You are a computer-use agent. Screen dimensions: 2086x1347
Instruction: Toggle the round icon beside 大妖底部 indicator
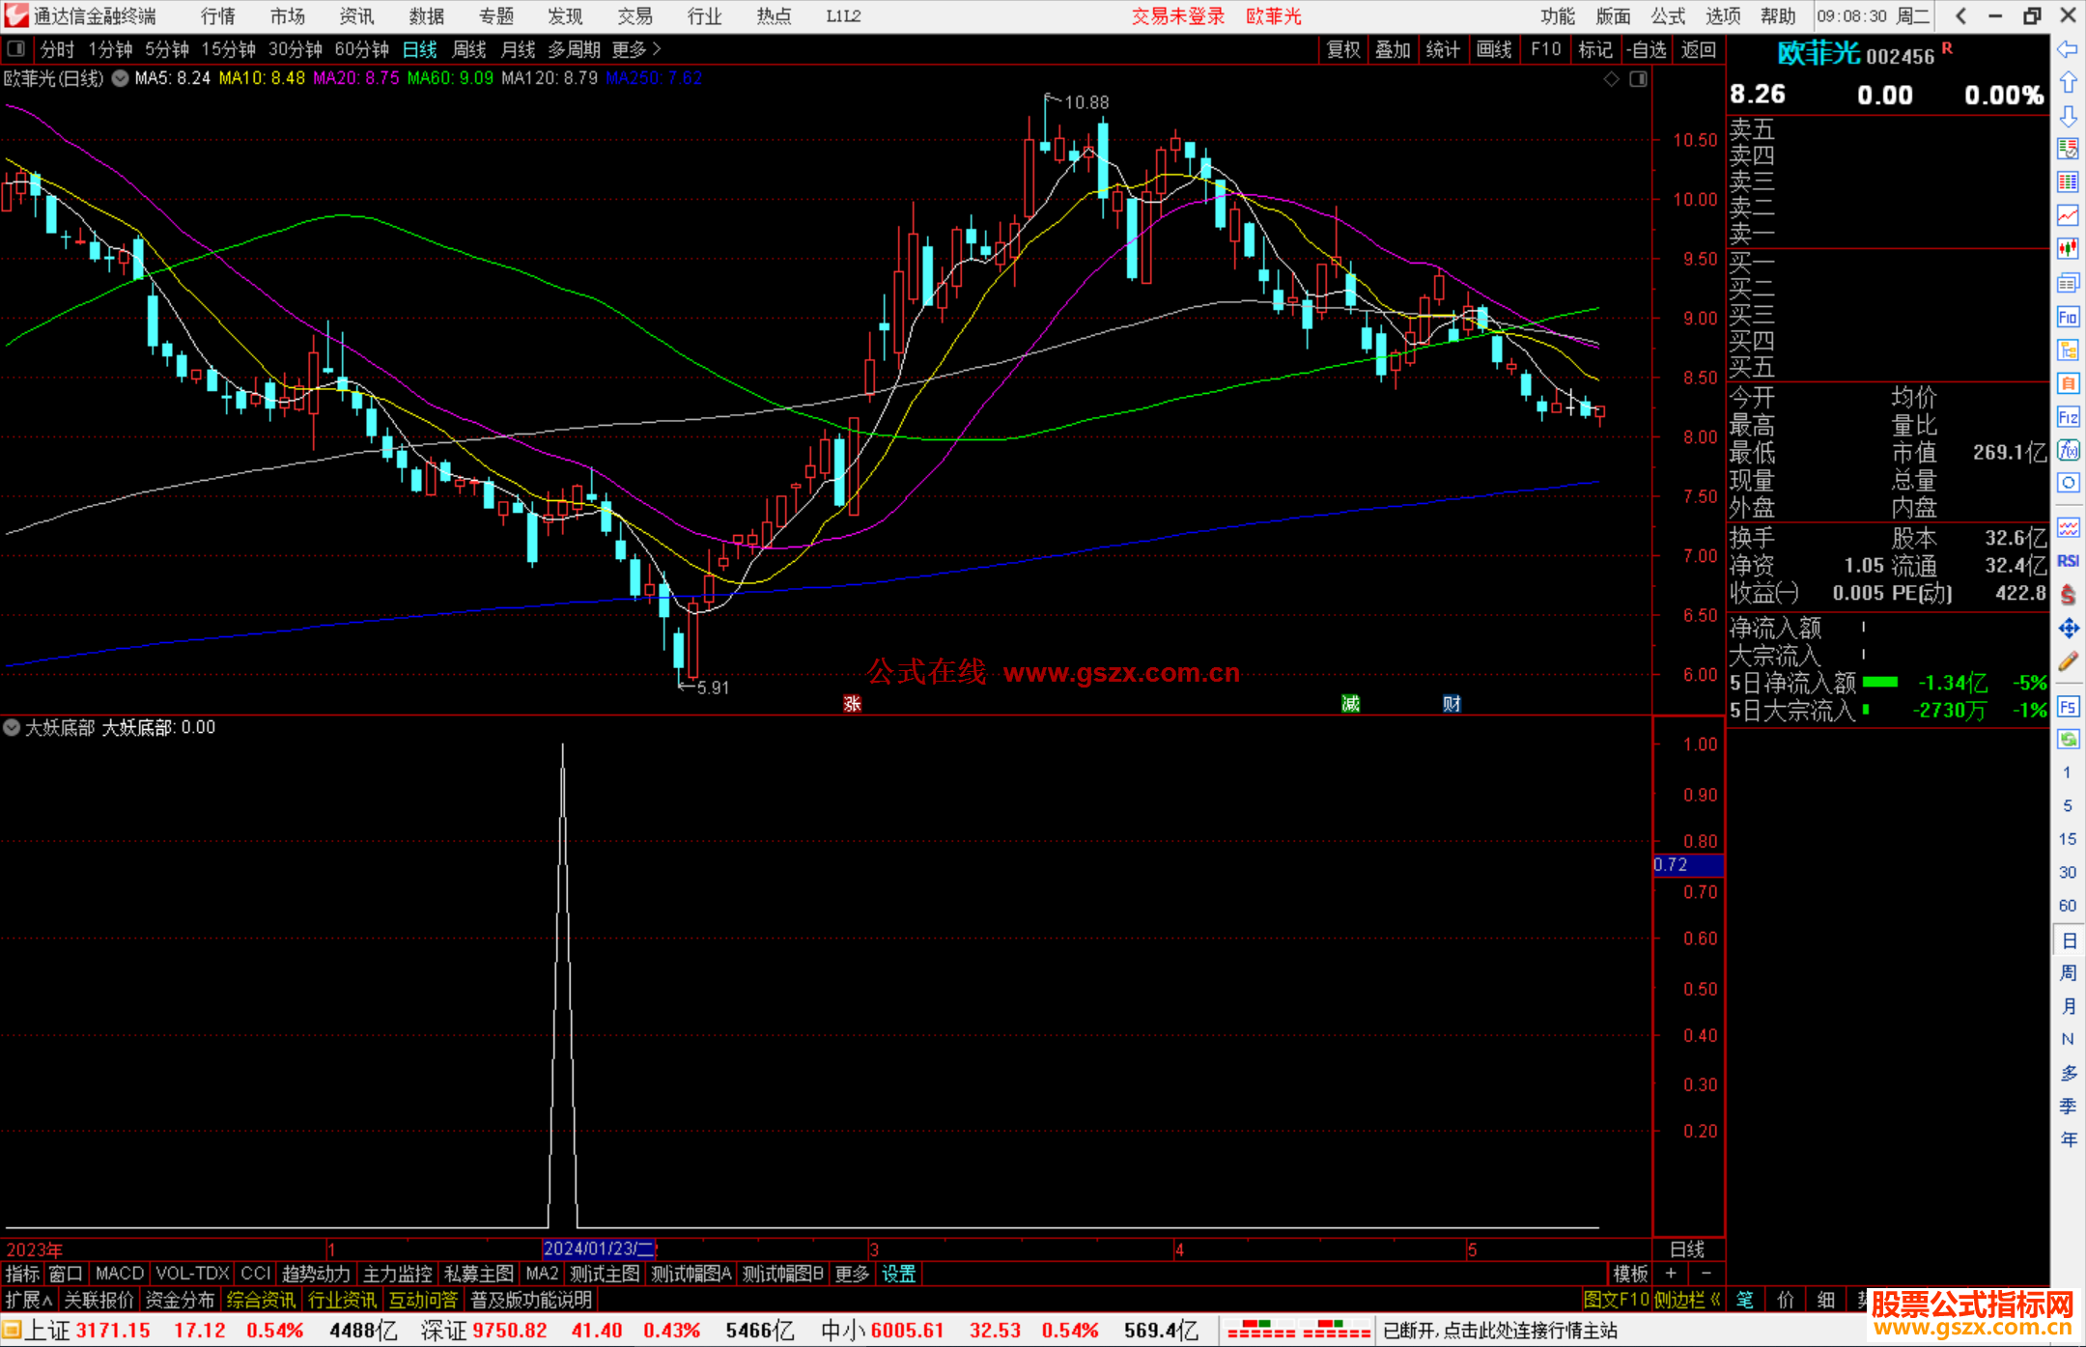12,727
